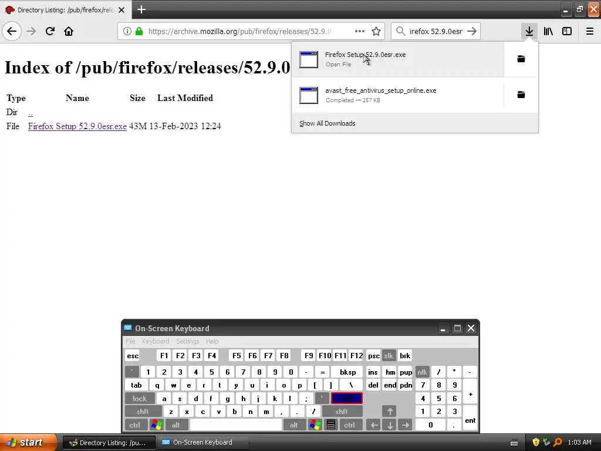Click the left Windows logo key
This screenshot has width=601, height=451.
coord(156,425)
